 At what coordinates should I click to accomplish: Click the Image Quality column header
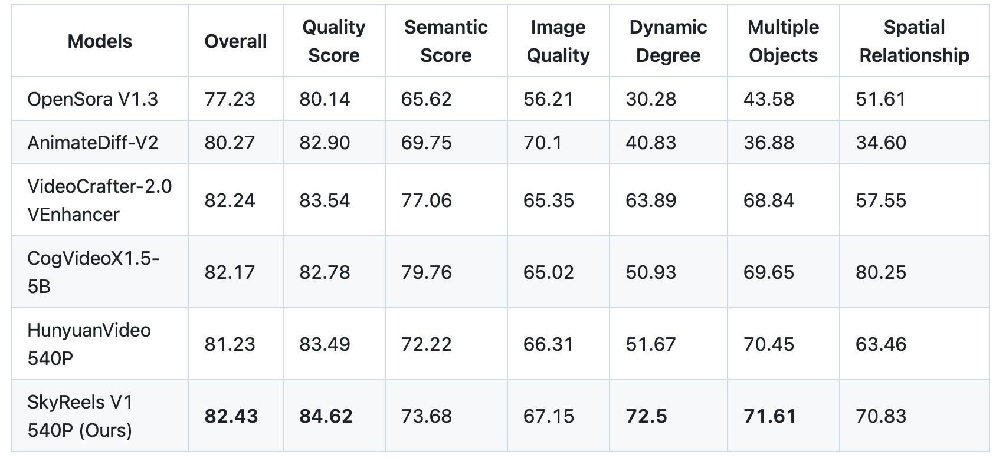[x=558, y=41]
